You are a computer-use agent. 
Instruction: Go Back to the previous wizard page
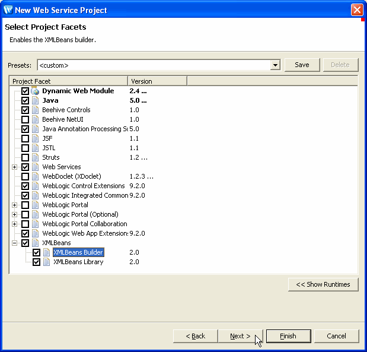click(x=196, y=336)
